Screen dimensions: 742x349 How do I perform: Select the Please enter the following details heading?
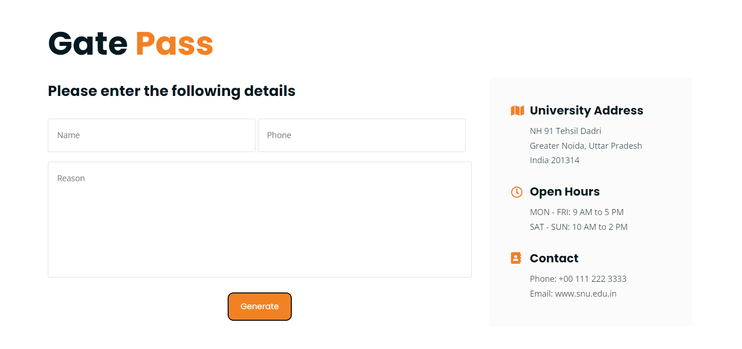tap(171, 91)
